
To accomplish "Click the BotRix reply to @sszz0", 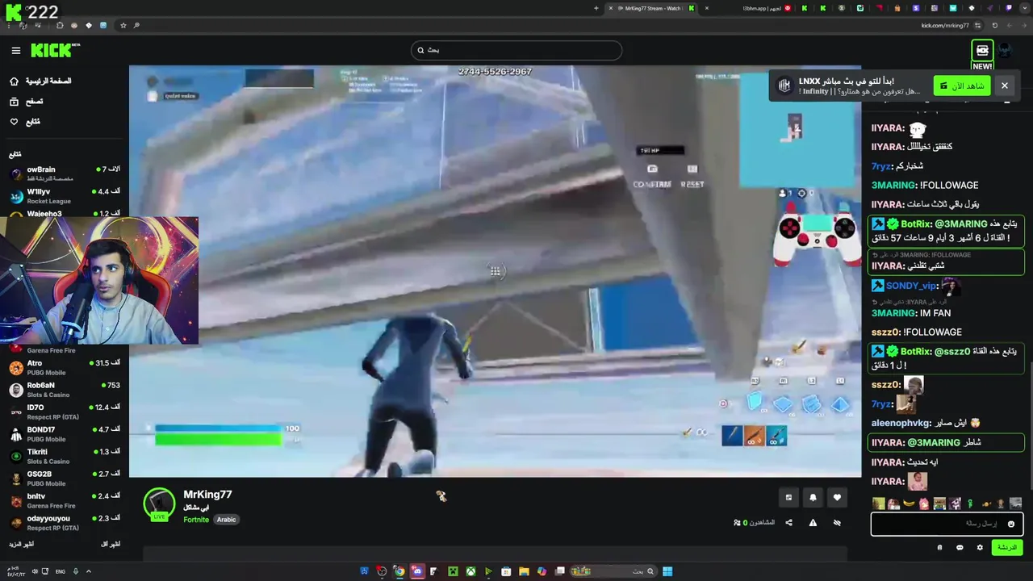I will coord(946,358).
